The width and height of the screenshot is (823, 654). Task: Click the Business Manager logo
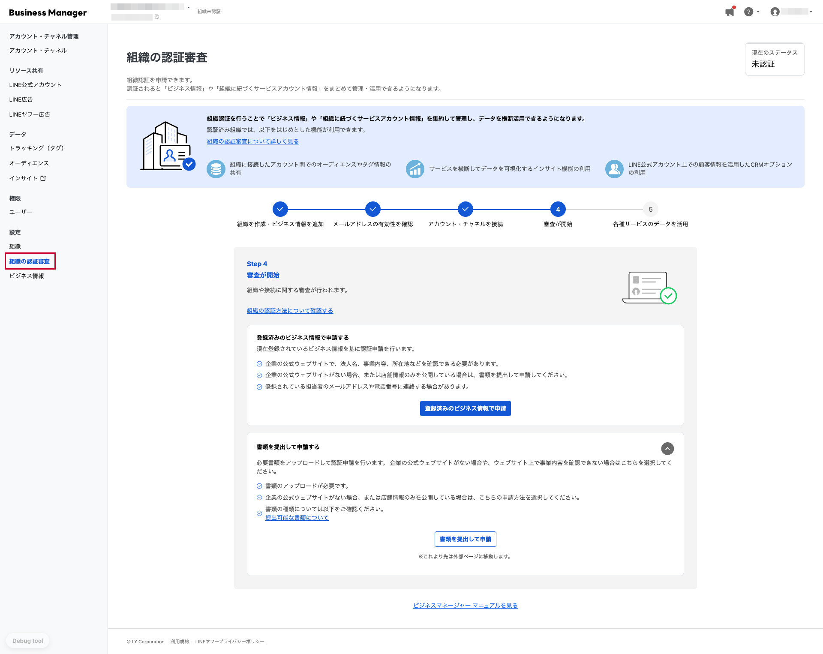[x=48, y=12]
